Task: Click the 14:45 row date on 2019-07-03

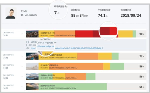Action: pyautogui.click(x=8, y=56)
